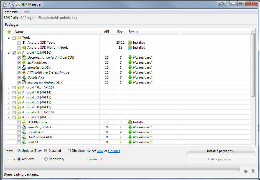Viewport: 260px width, 180px height.
Task: Enable the Obsolete show checkbox
Action: pyautogui.click(x=69, y=151)
